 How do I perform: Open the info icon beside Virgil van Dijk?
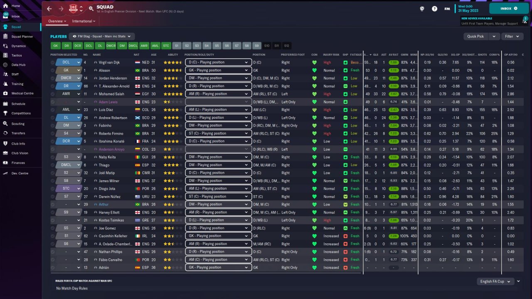[x=96, y=62]
